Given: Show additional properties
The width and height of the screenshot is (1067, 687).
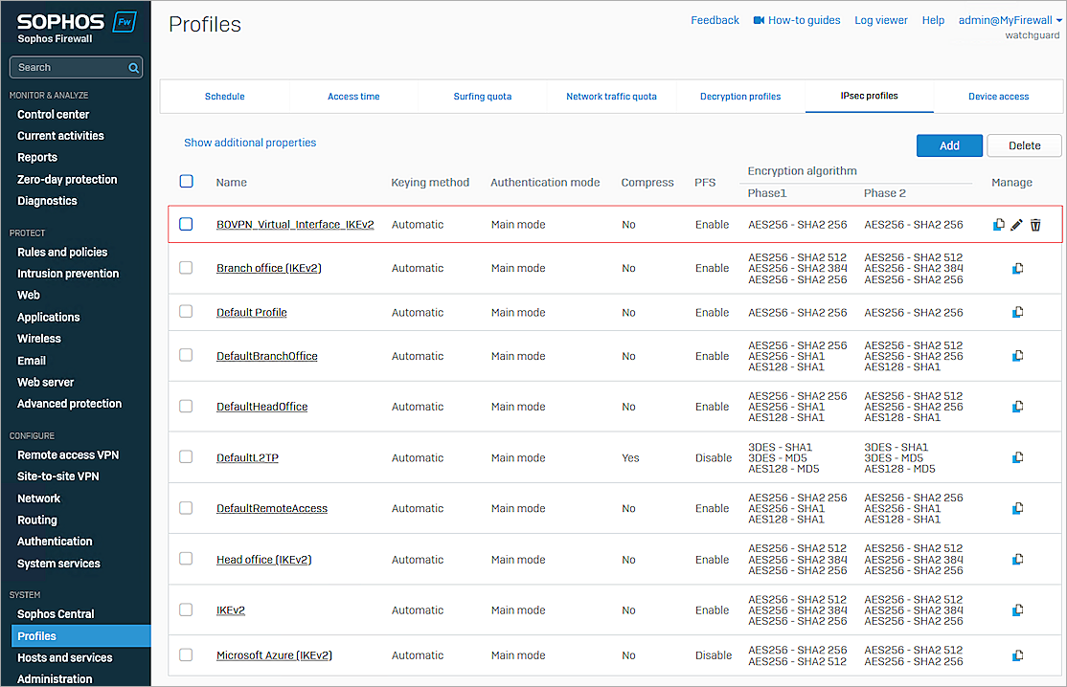Looking at the screenshot, I should click(x=249, y=142).
